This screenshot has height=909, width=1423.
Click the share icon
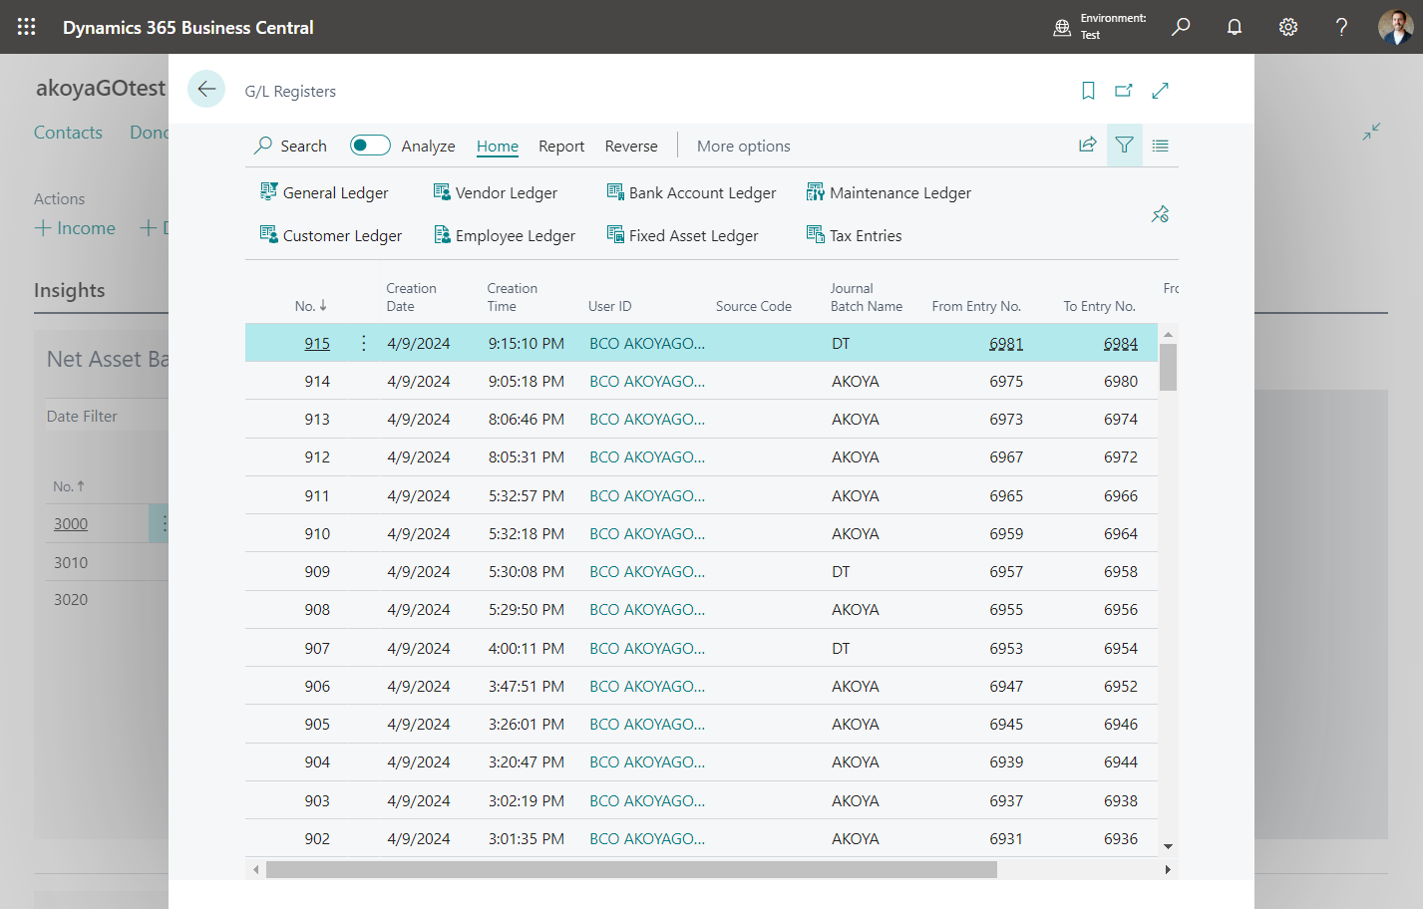pyautogui.click(x=1088, y=146)
